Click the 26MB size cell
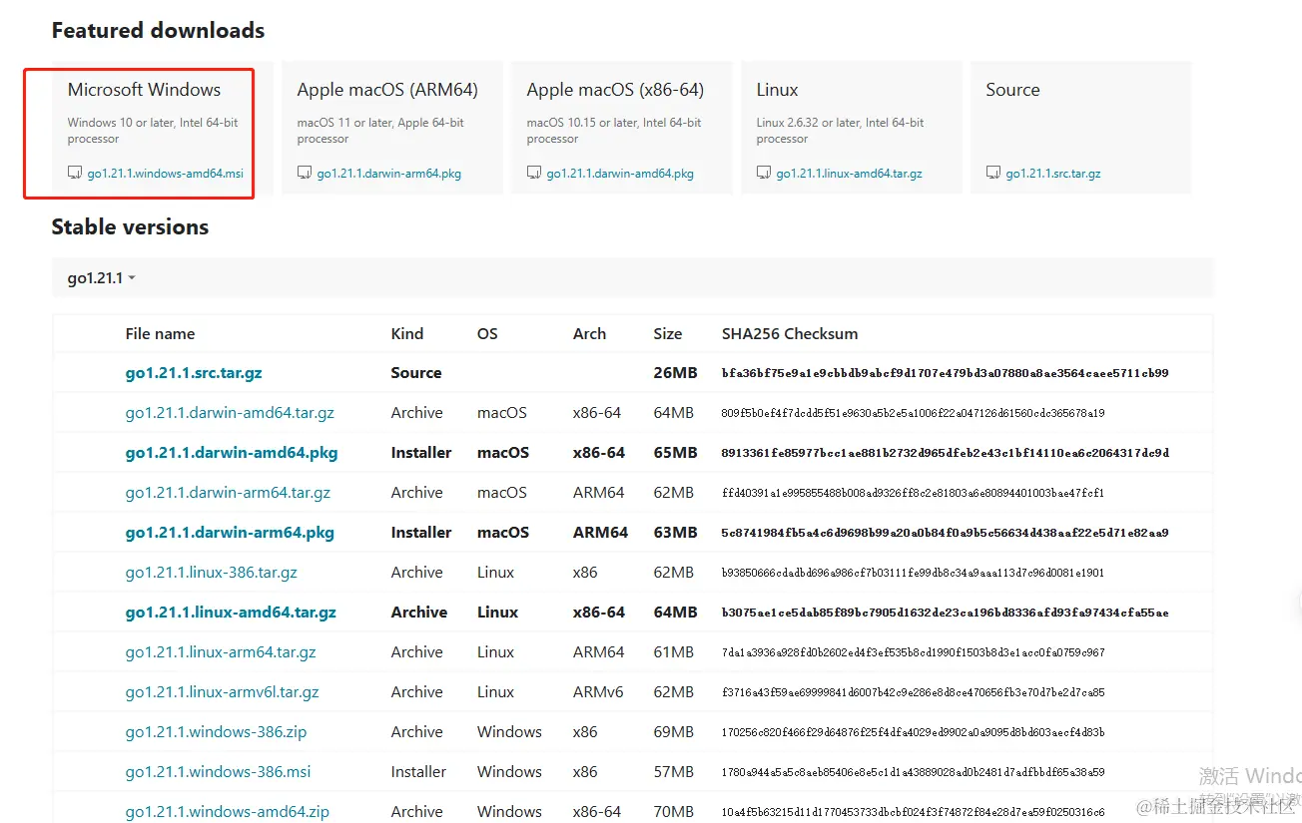This screenshot has height=823, width=1302. pyautogui.click(x=675, y=373)
